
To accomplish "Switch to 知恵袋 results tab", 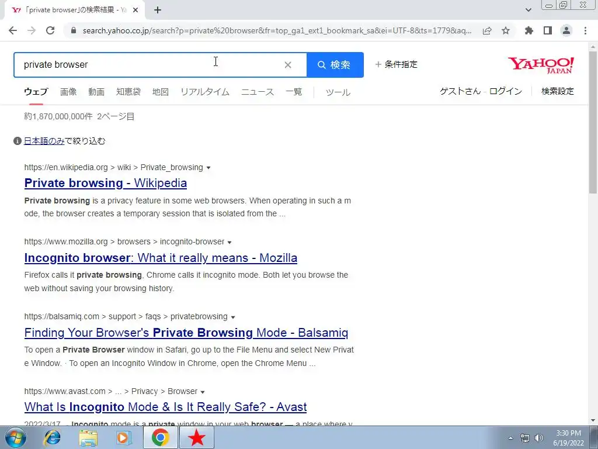I will pyautogui.click(x=128, y=92).
